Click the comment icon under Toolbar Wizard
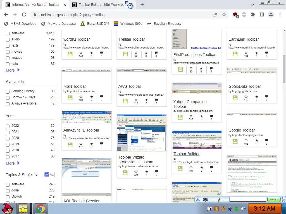Image resolution: width=286 pixels, height=214 pixels. (156, 172)
